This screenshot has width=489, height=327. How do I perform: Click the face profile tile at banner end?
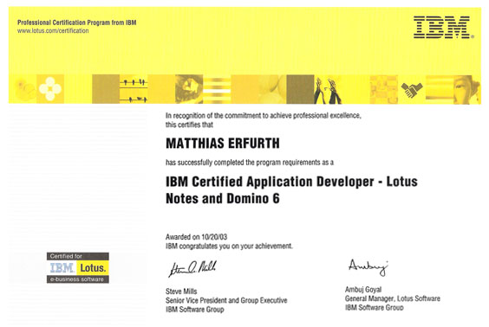click(x=467, y=90)
